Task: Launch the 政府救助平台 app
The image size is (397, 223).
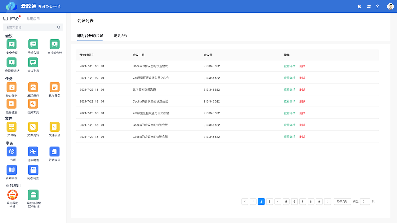Action: [12, 195]
